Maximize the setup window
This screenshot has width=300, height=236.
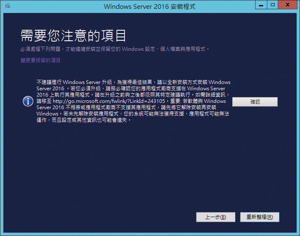click(273, 5)
